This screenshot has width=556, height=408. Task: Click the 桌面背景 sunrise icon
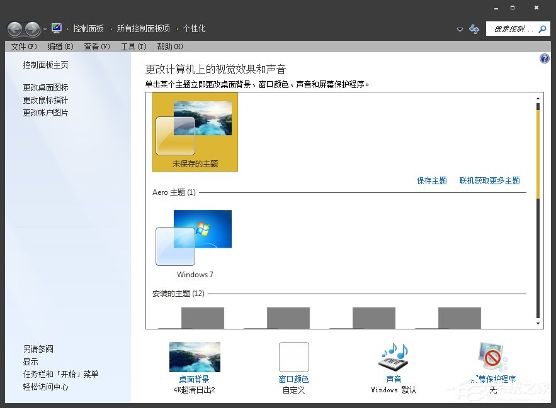[x=194, y=356]
